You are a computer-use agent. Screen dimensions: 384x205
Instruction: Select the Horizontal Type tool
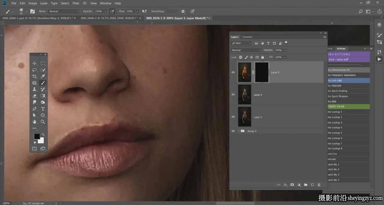[x=43, y=109]
